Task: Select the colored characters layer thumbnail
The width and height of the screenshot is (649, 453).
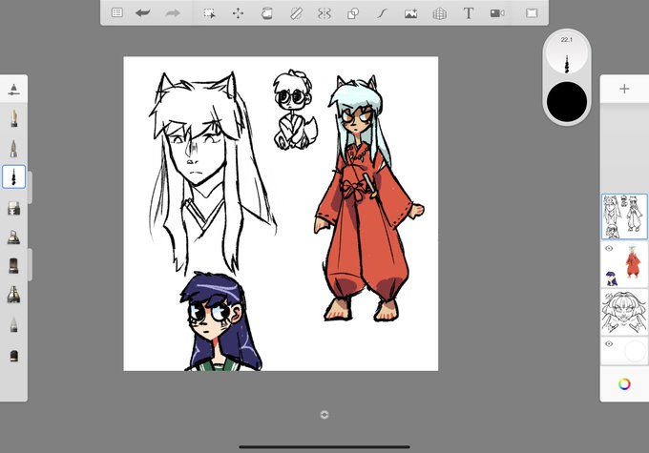Action: pos(624,264)
